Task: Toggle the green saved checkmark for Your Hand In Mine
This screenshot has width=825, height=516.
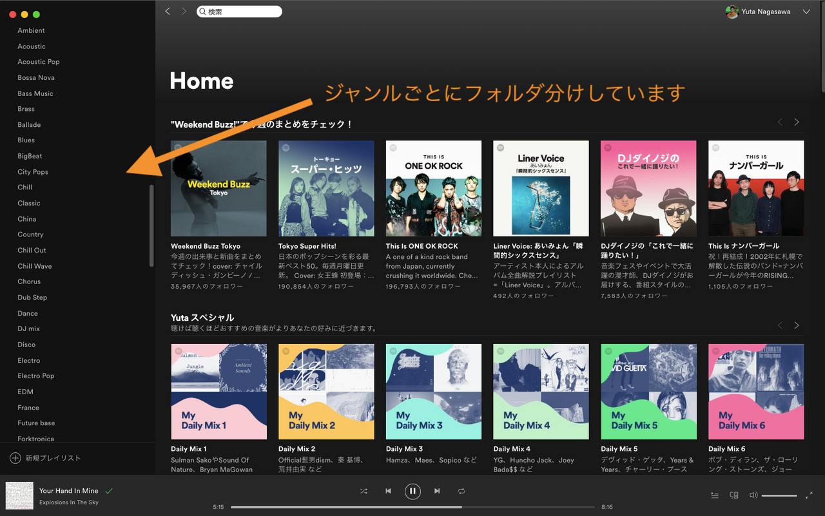Action: pos(109,491)
